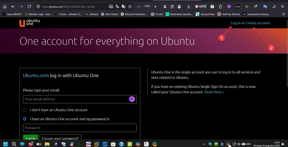This screenshot has height=147, width=288.
Task: Open the Canon MF643C bookmark
Action: tap(12, 14)
